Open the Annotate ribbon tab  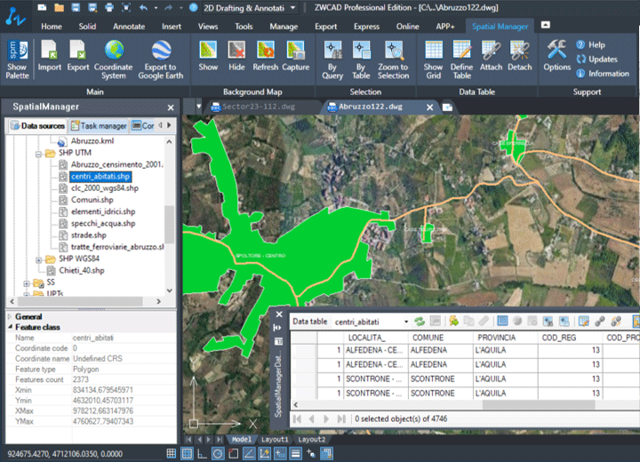coord(129,27)
